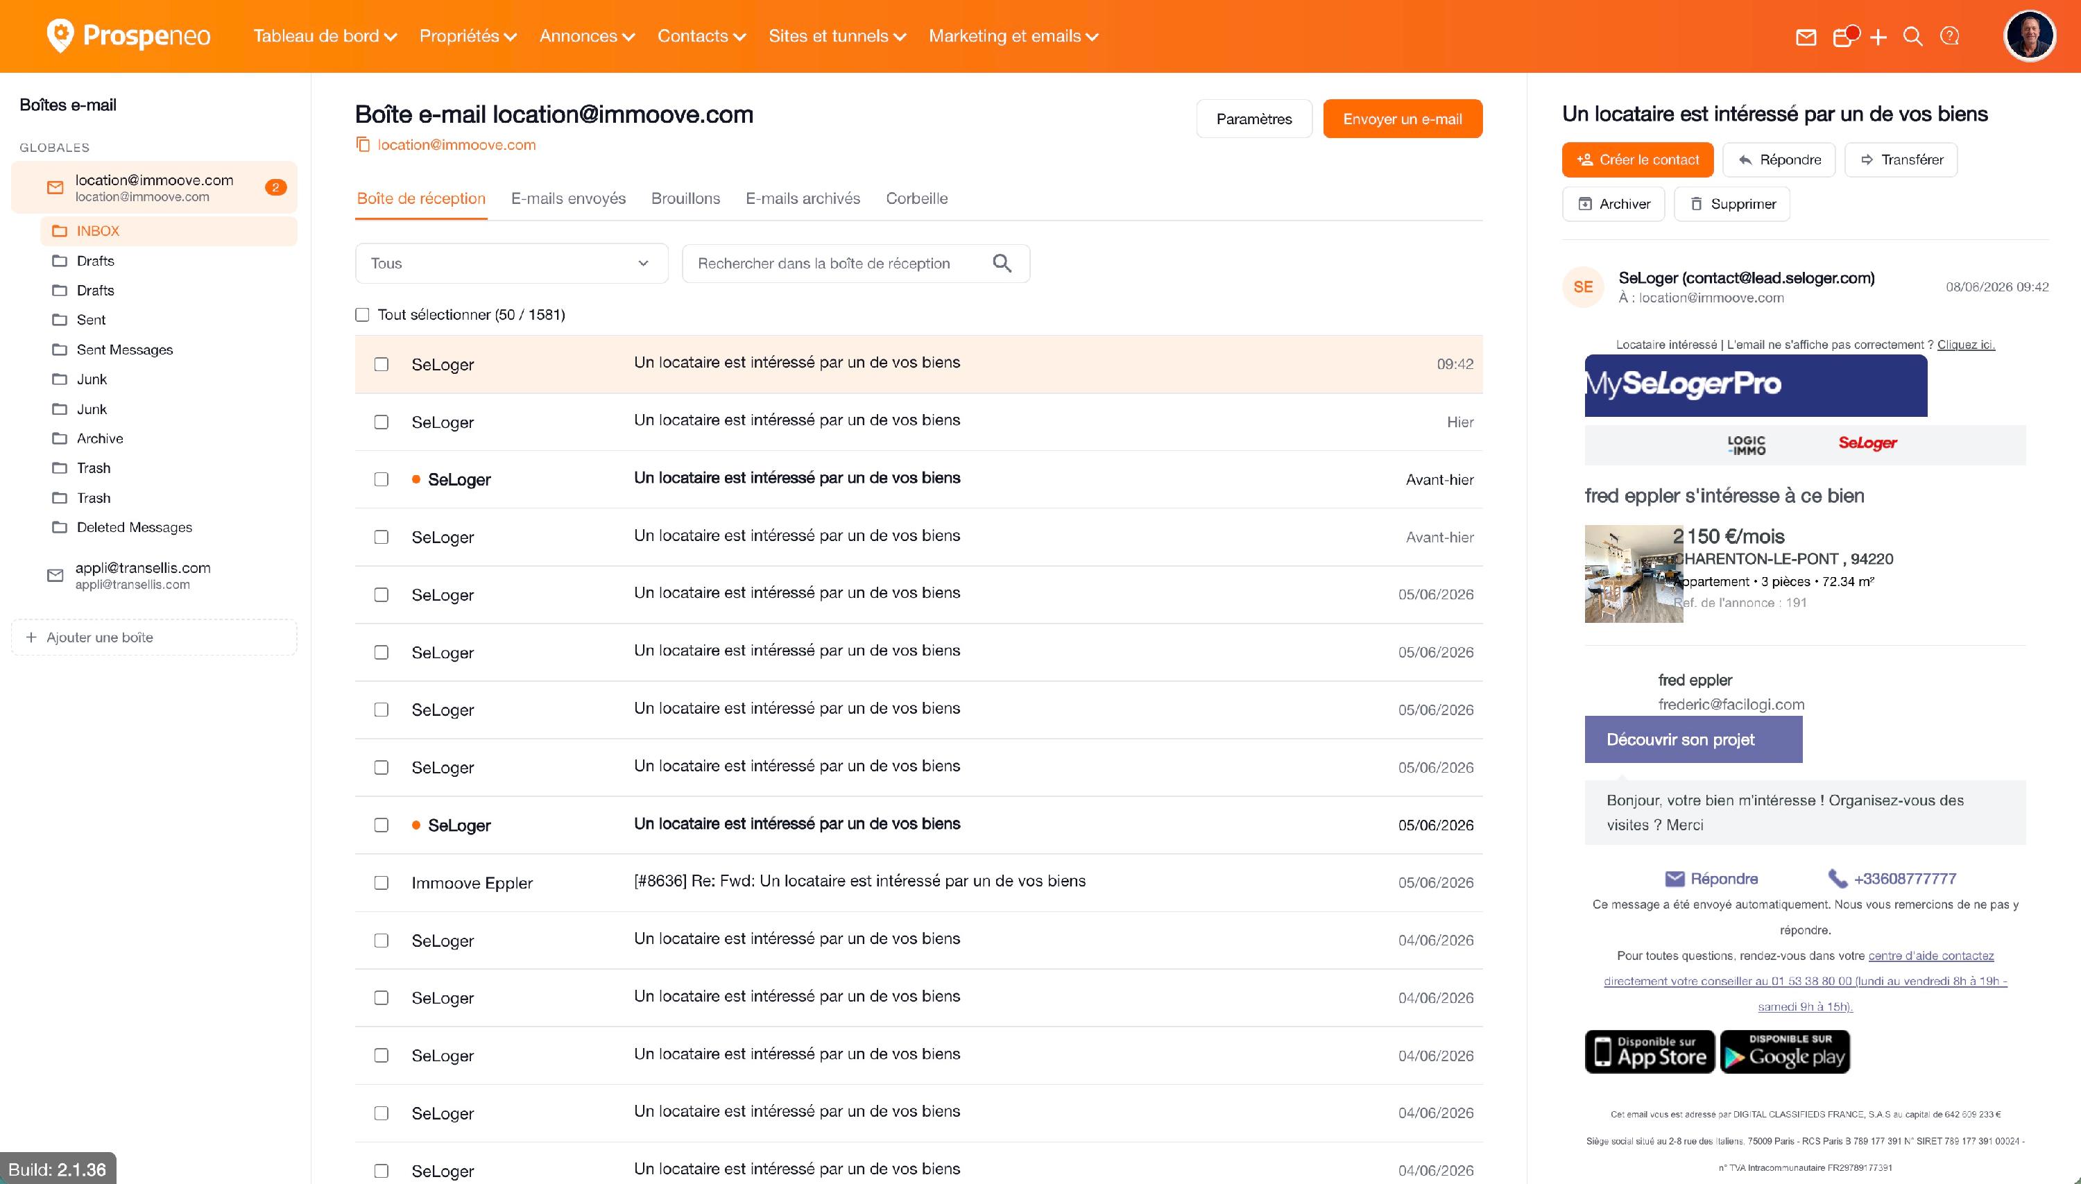Open the Immoove Eppler [#8636] email row

(919, 883)
